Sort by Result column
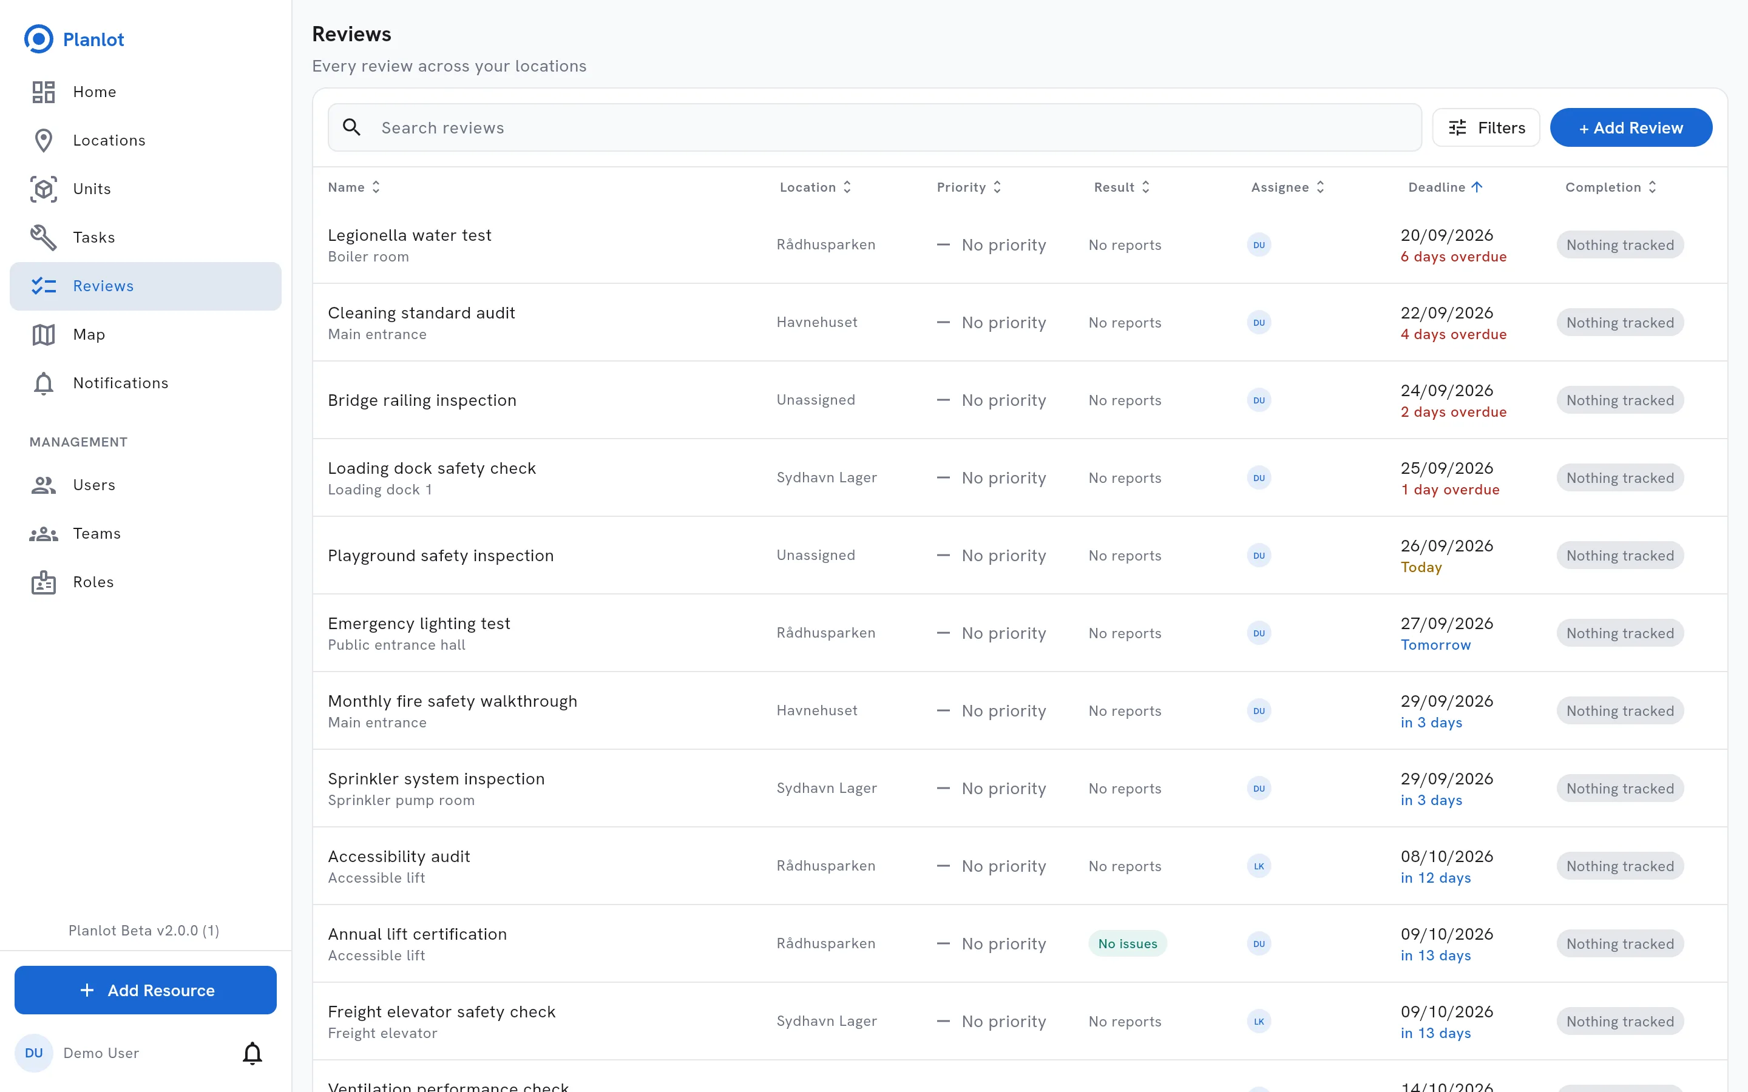The image size is (1748, 1092). (1122, 187)
